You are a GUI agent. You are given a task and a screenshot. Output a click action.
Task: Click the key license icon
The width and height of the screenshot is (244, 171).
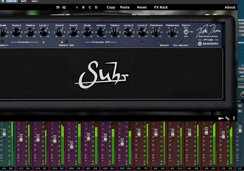[221, 118]
